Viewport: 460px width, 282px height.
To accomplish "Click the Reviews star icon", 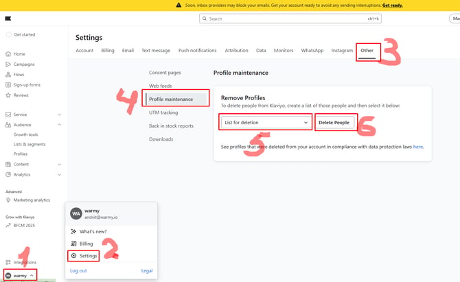I will tap(8, 95).
